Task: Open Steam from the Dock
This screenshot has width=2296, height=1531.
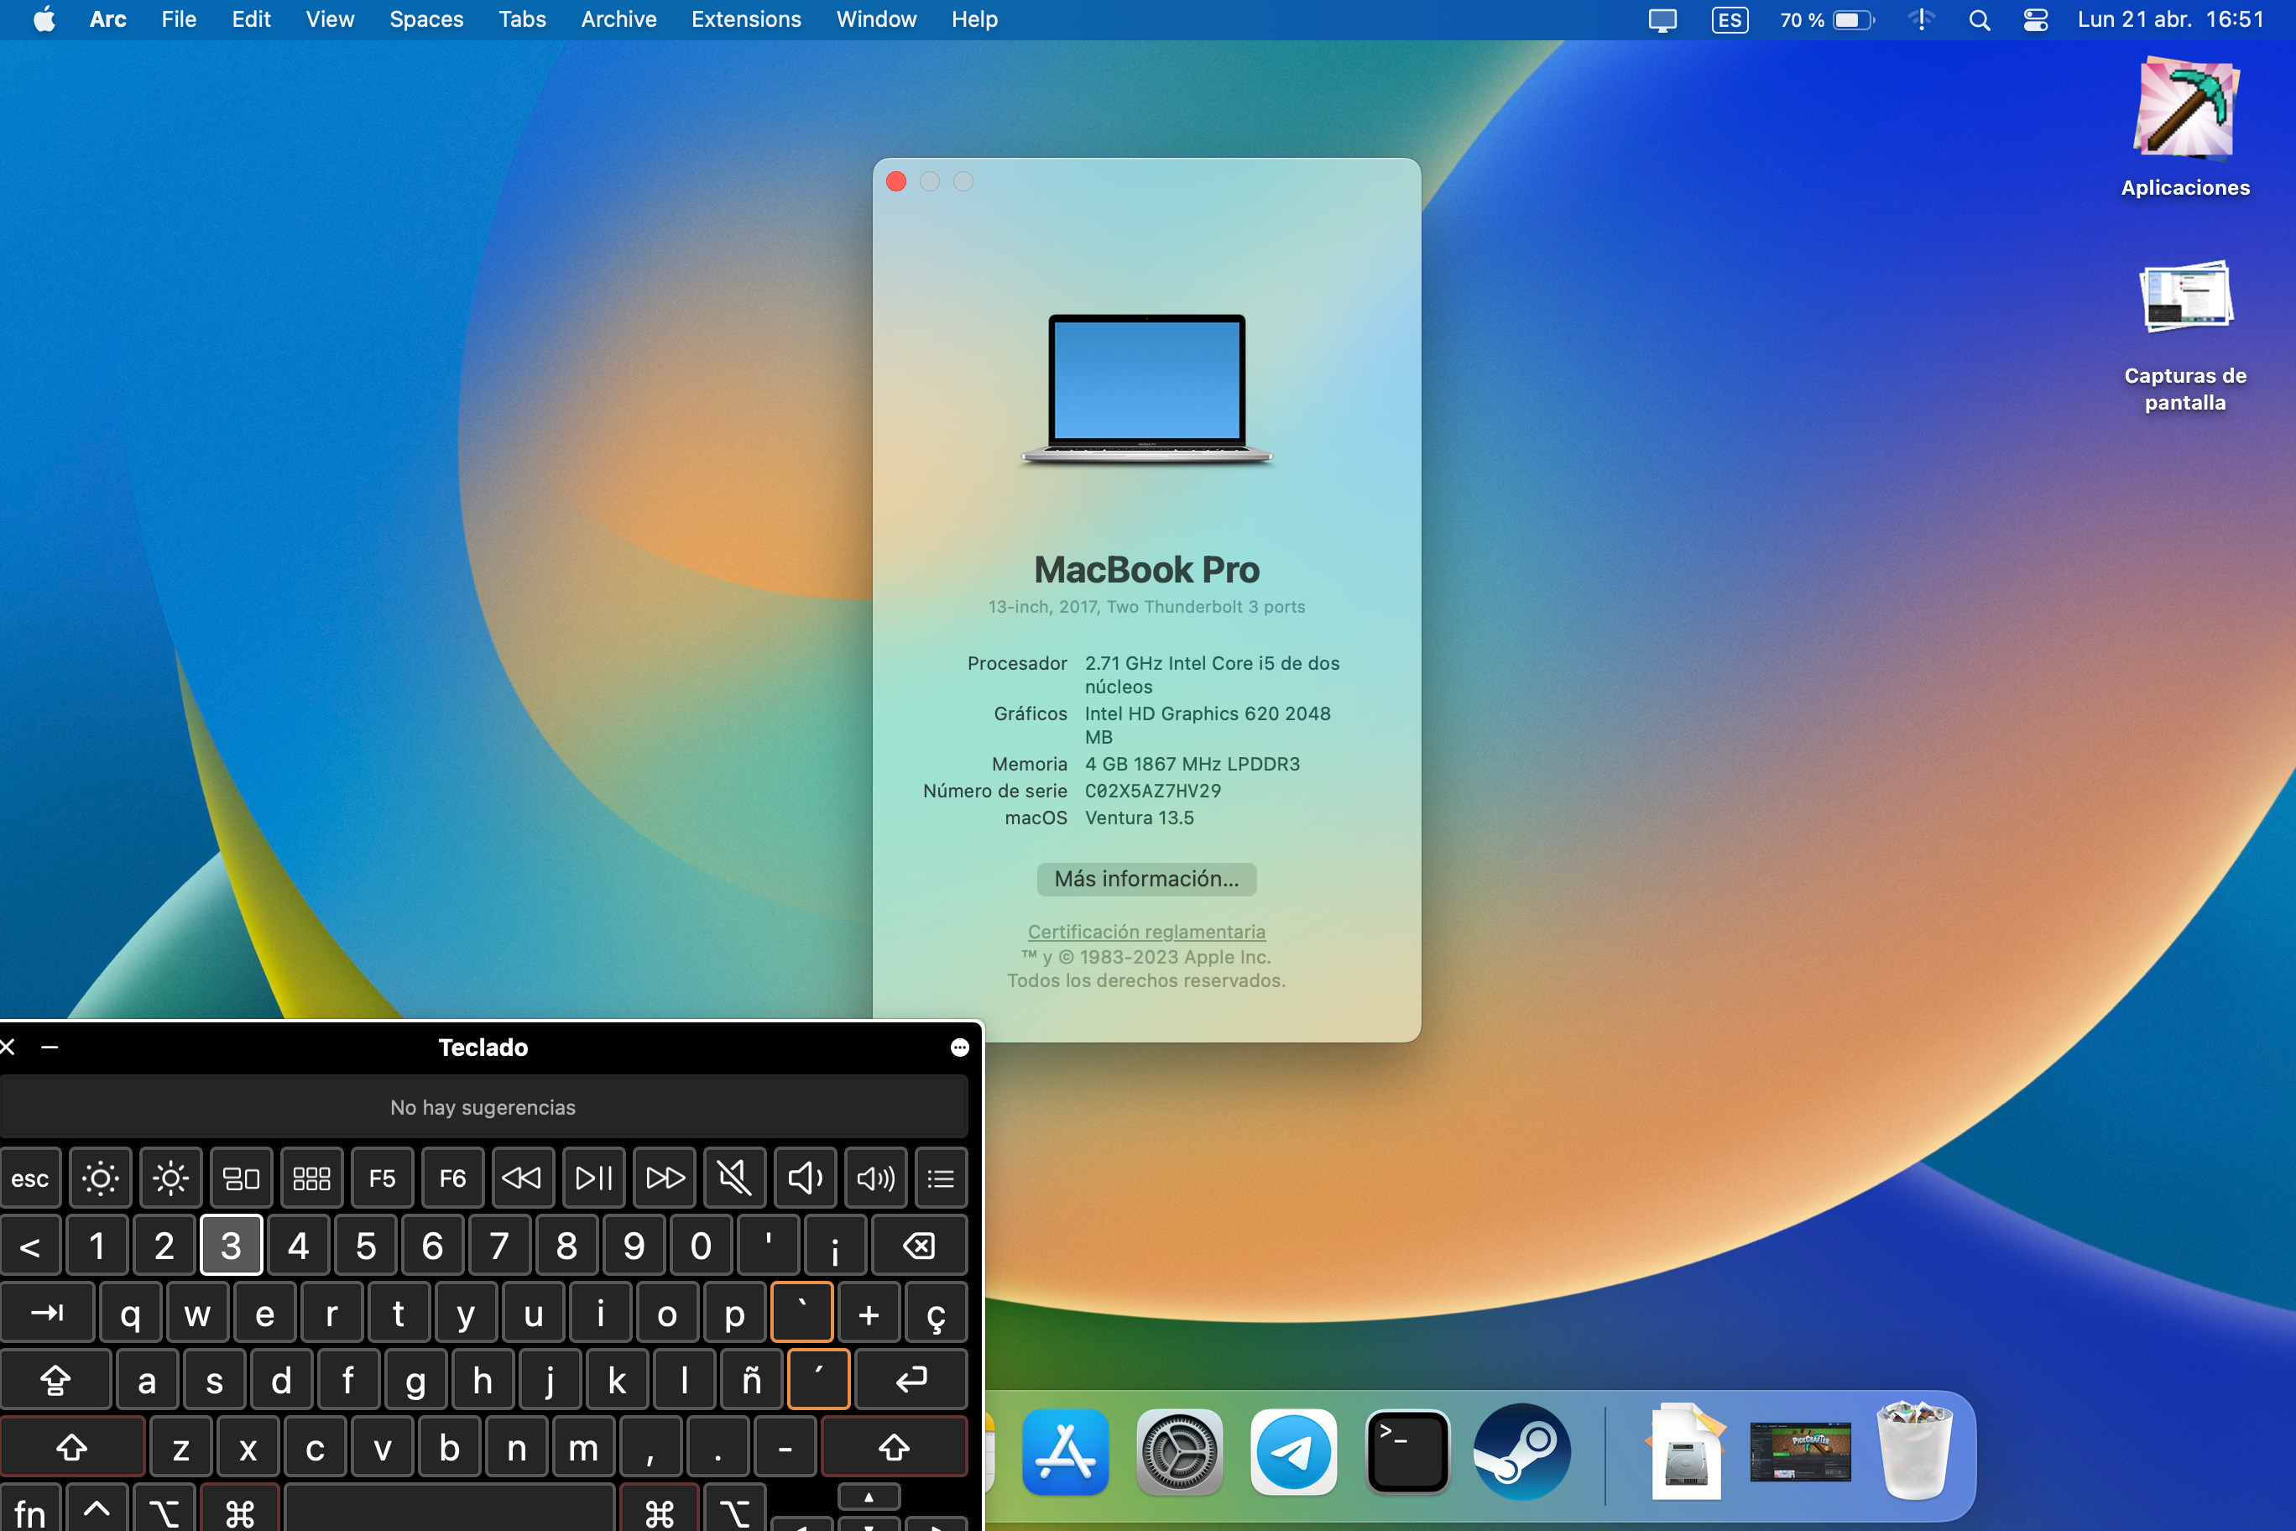Action: tap(1521, 1451)
